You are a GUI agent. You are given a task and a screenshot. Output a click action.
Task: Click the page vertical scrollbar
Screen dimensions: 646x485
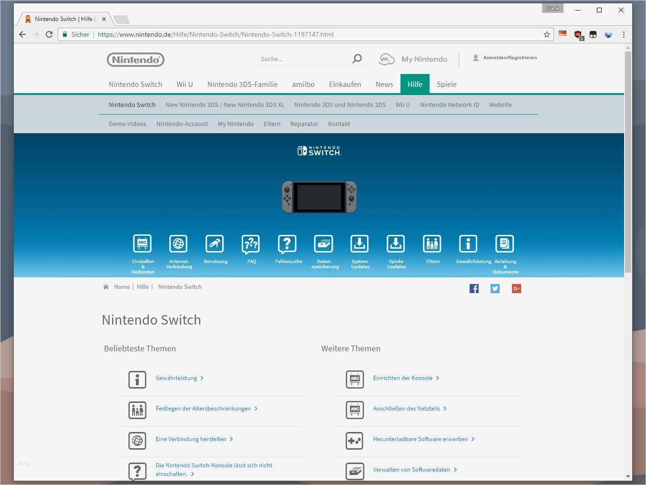click(628, 162)
